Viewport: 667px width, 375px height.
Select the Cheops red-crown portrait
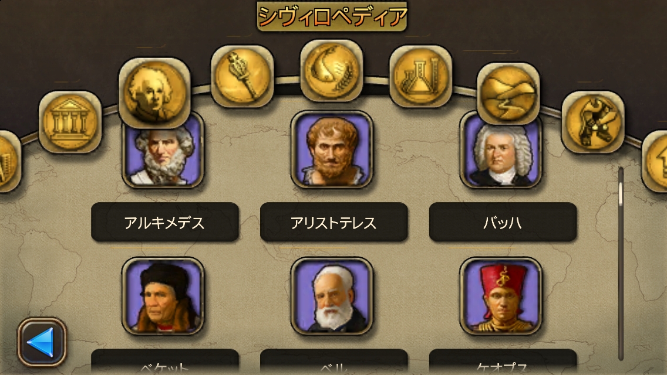(501, 296)
